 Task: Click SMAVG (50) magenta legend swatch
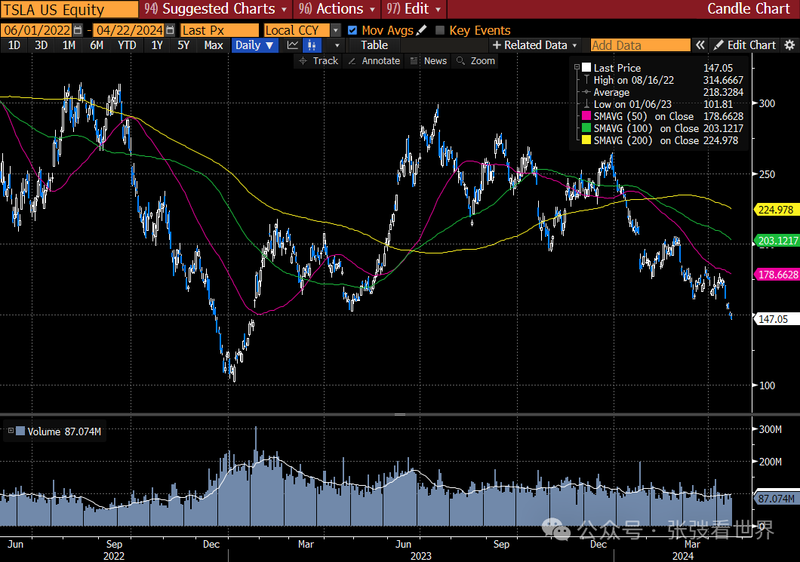click(x=586, y=115)
